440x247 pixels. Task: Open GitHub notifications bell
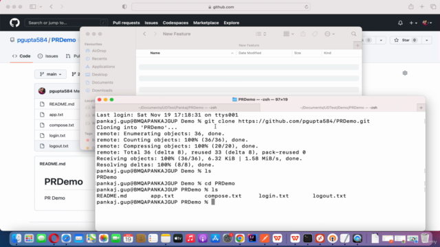[400, 23]
